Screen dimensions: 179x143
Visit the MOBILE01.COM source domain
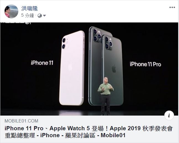pos(22,121)
